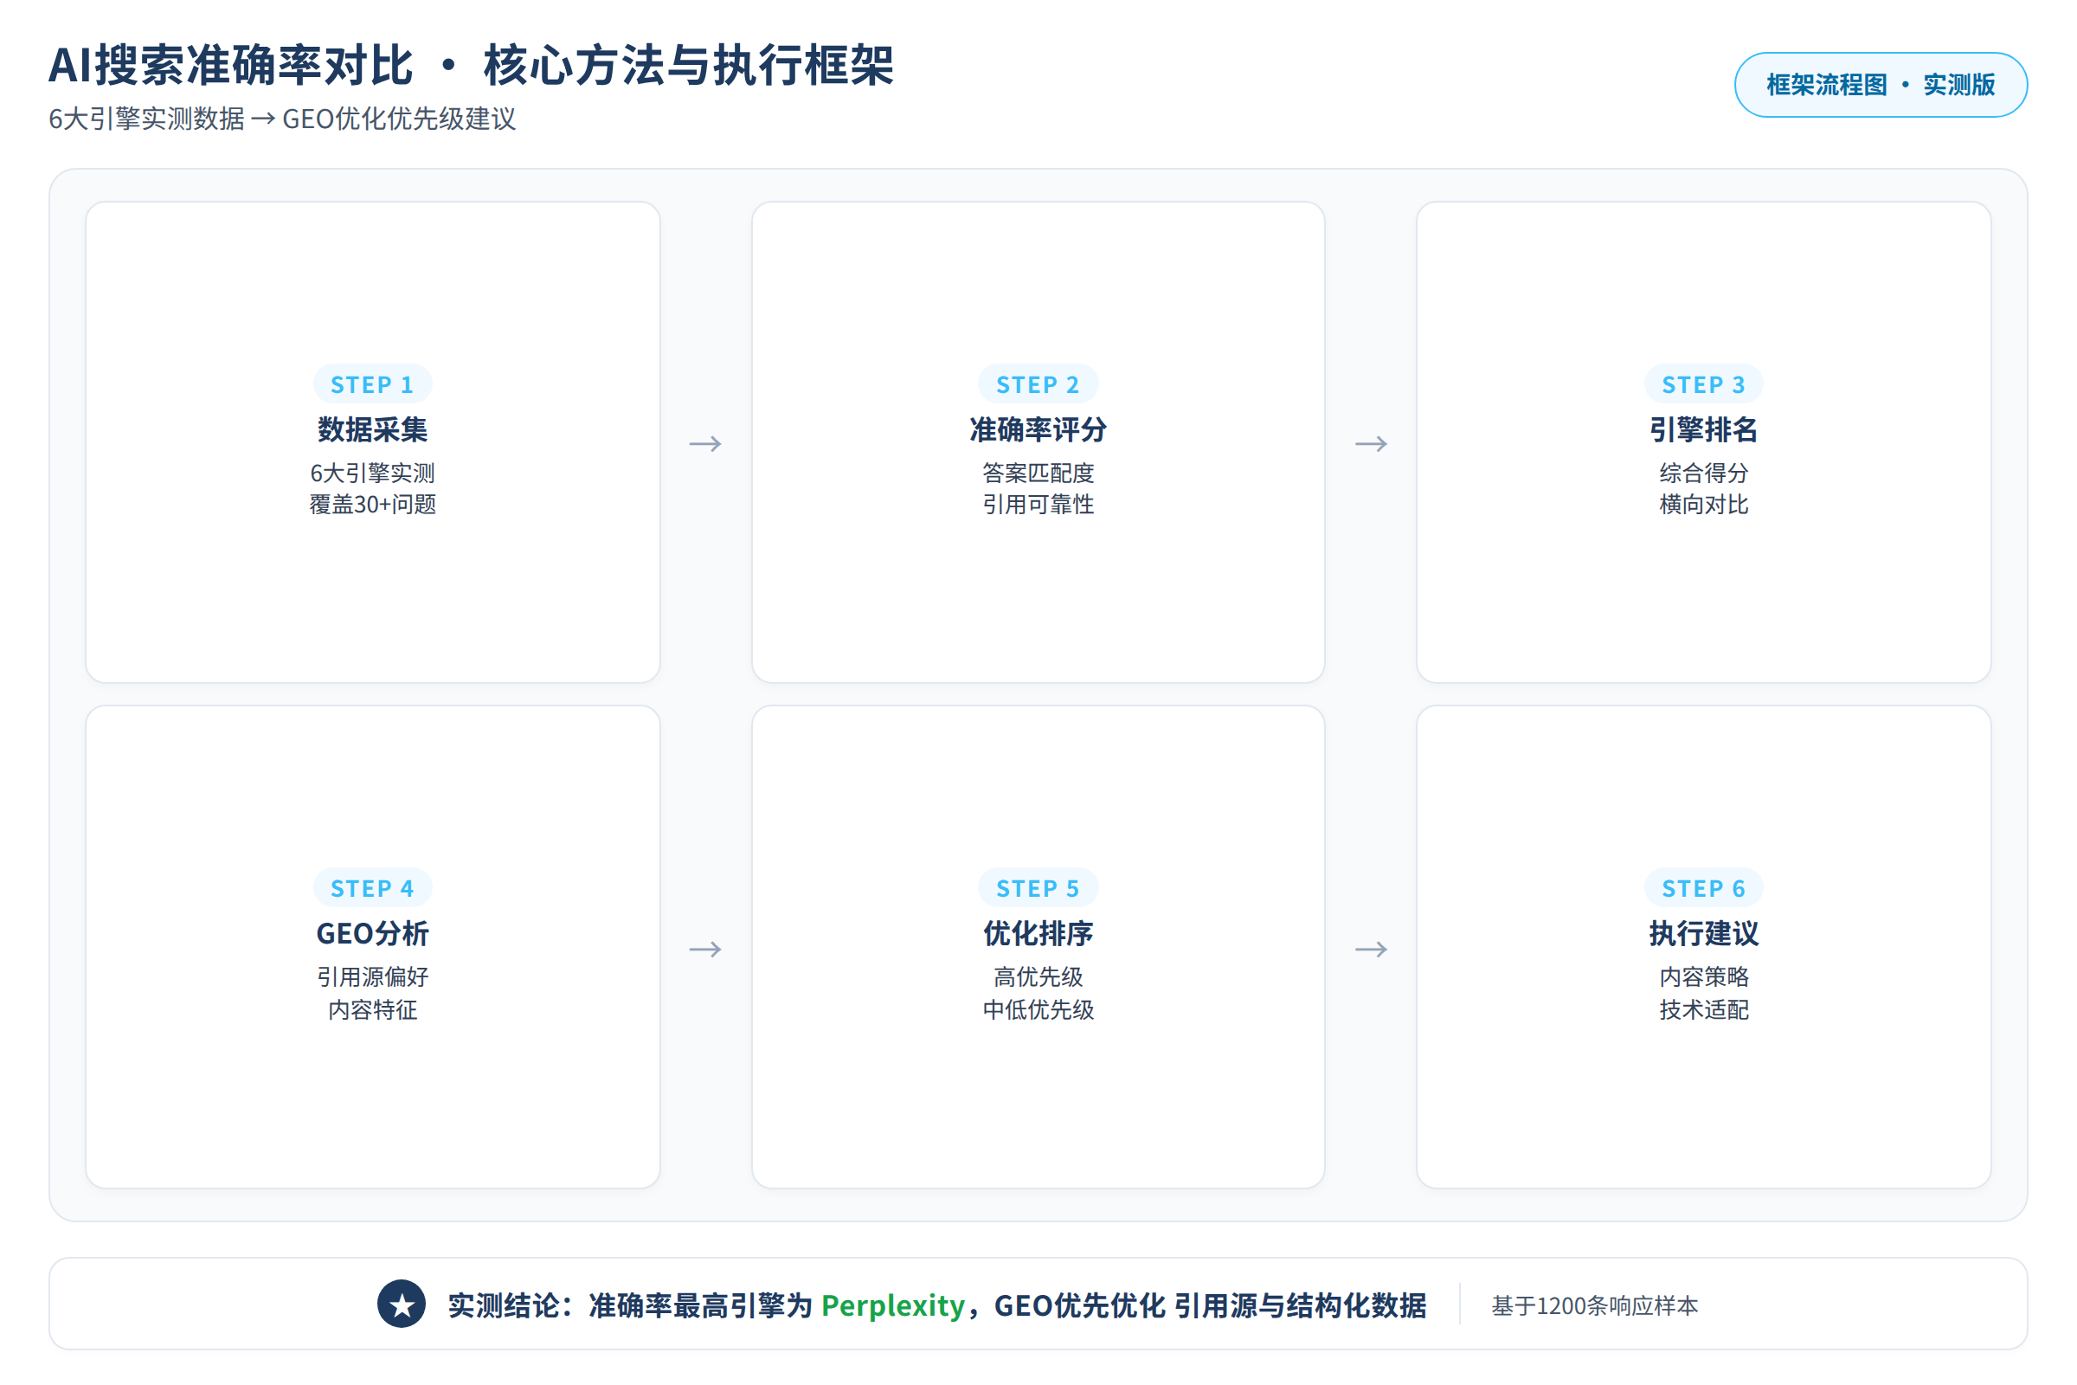Click the arrow between GEO分析 and 优化排序
Screen dimensions: 2077x1385
click(704, 950)
